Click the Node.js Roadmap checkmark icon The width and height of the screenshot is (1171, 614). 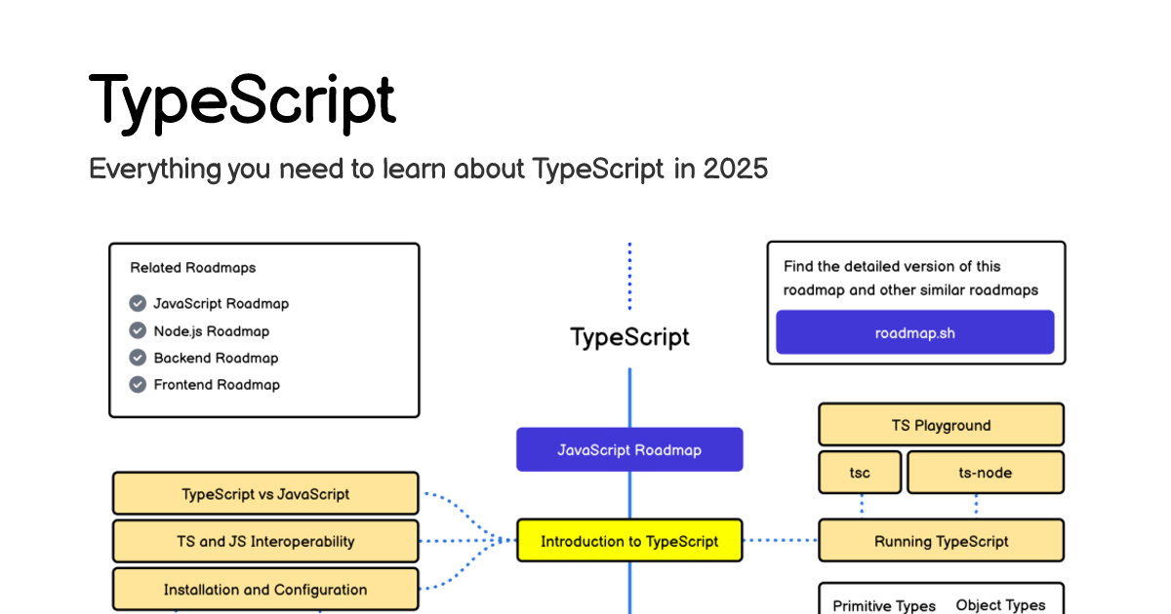click(138, 330)
